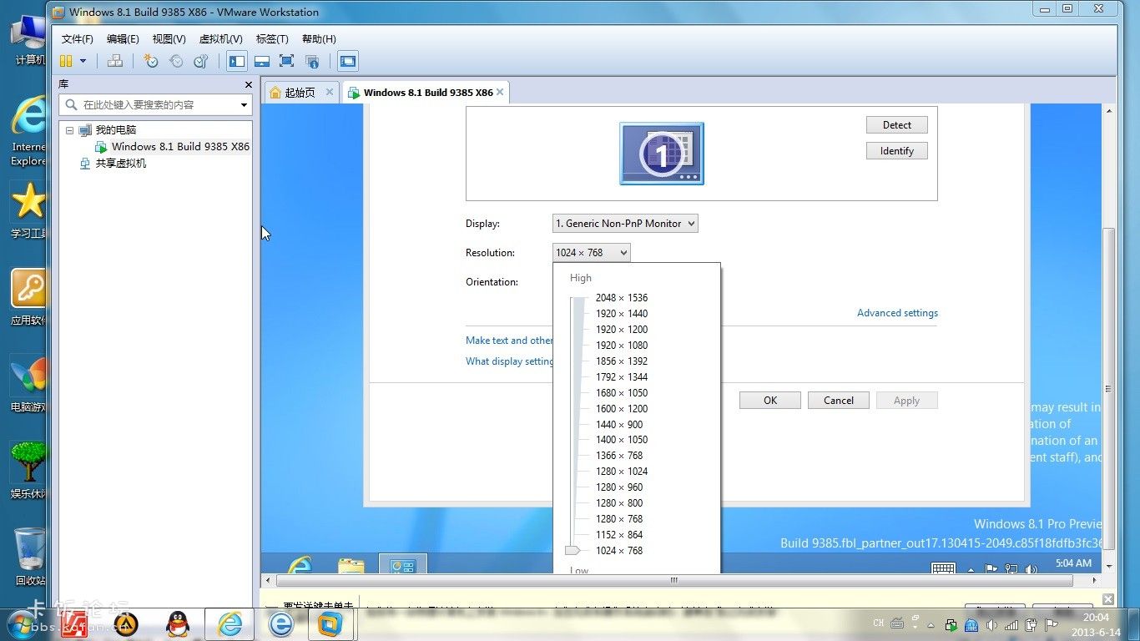Close the Windows 8.1 Build 9385 tab
Screen dimensions: 1140x641
click(500, 92)
